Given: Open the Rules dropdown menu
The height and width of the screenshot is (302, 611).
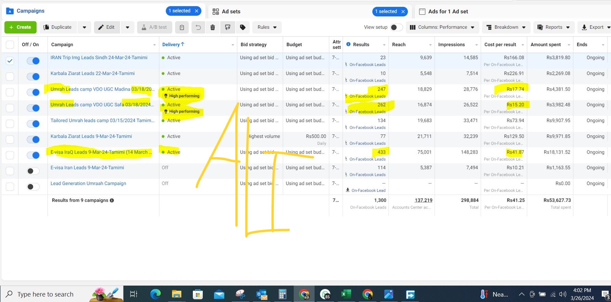Looking at the screenshot, I should 267,27.
